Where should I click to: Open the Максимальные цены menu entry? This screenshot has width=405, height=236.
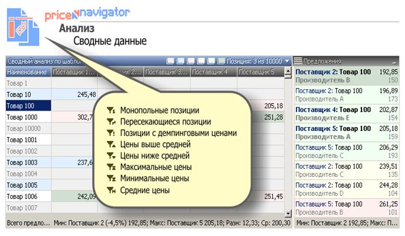coord(156,167)
